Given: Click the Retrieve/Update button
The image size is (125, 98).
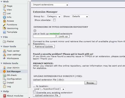Looking at the screenshot, I should (x=44, y=47).
